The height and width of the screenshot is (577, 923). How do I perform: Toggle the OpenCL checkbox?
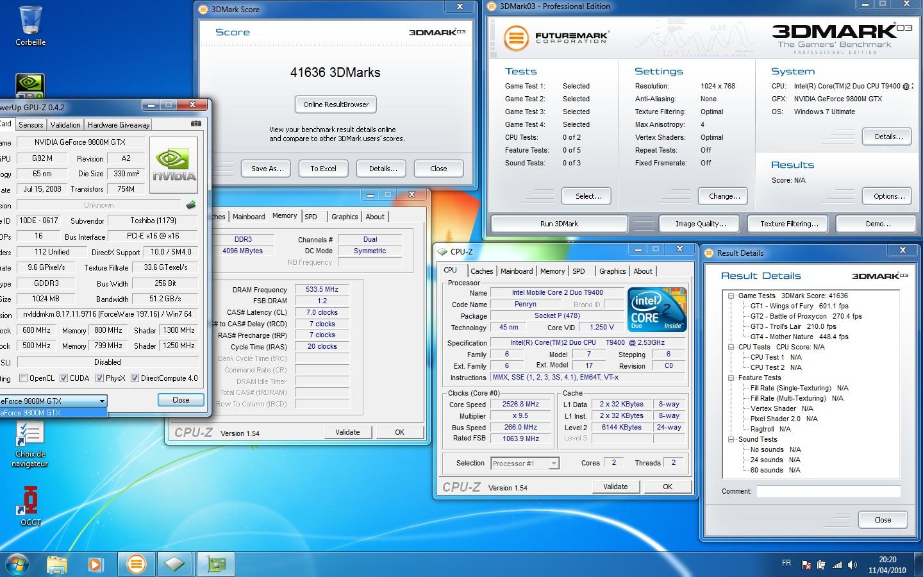(x=24, y=378)
